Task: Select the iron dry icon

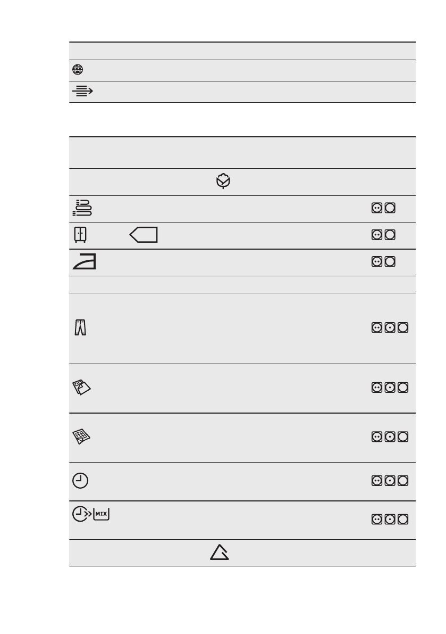Action: pyautogui.click(x=83, y=262)
